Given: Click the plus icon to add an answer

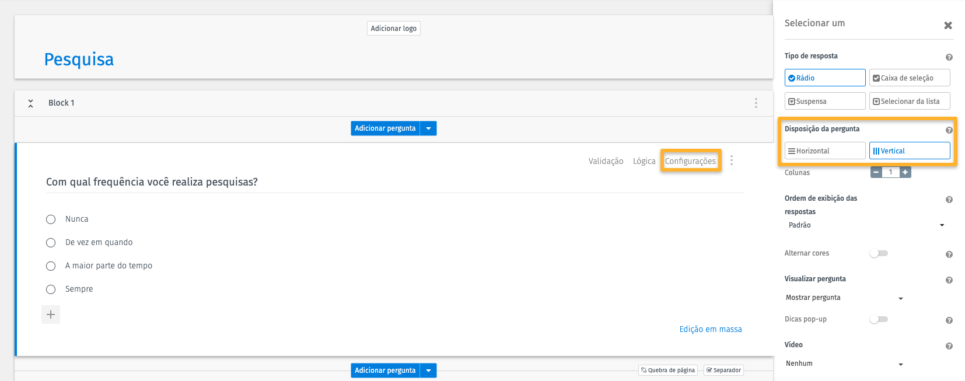Looking at the screenshot, I should coord(51,314).
